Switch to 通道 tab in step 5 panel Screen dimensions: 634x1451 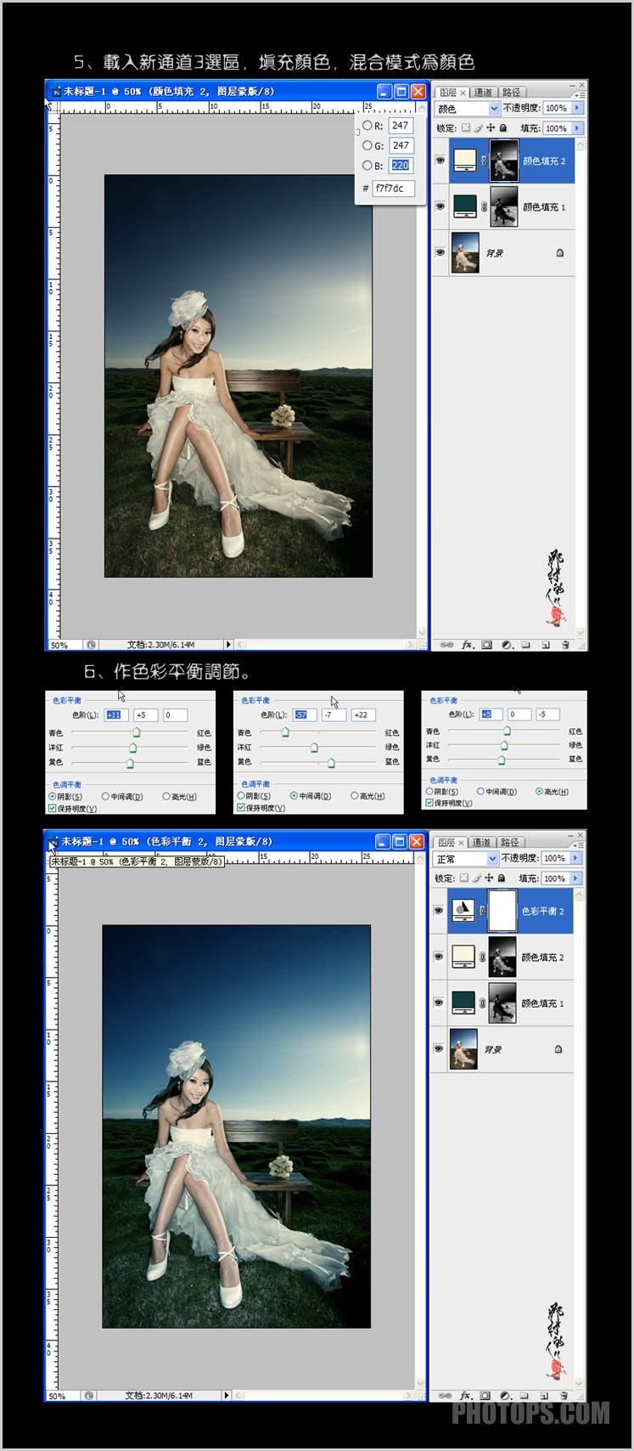(x=483, y=93)
